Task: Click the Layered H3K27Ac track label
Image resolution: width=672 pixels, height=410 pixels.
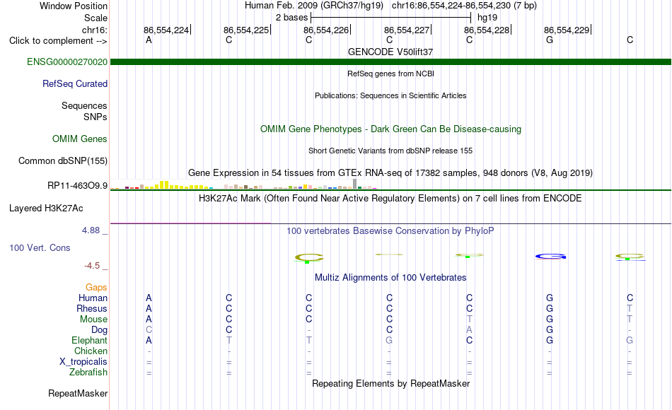Action: pyautogui.click(x=46, y=209)
